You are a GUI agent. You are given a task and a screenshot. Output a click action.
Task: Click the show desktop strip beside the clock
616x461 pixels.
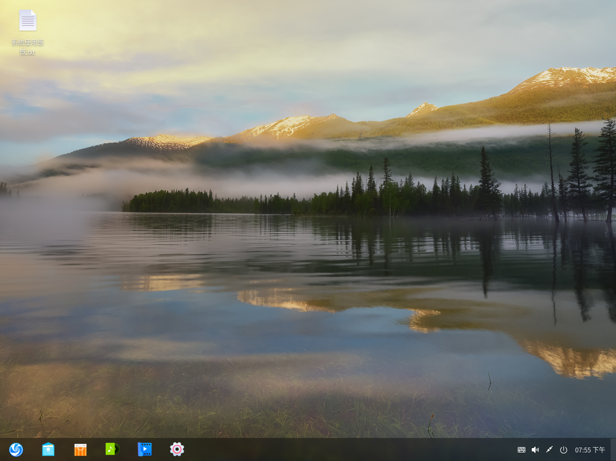point(613,450)
